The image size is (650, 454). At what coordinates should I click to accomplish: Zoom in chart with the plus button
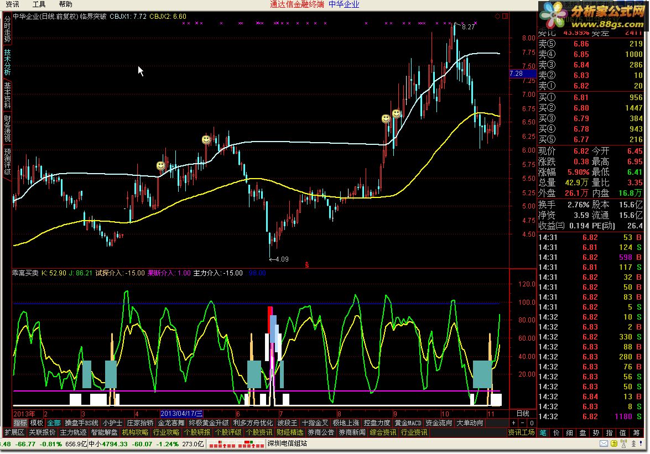[x=513, y=423]
